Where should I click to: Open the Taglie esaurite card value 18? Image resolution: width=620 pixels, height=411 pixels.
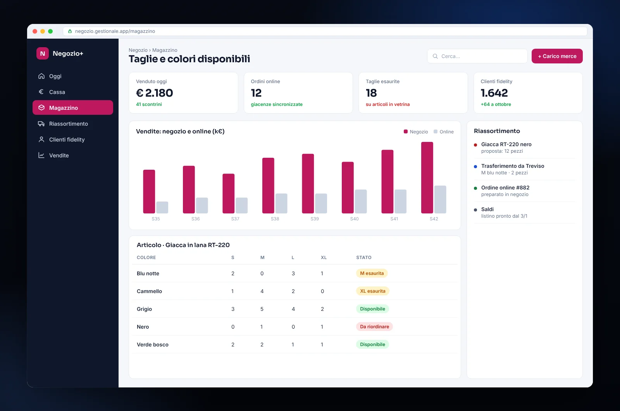point(371,93)
